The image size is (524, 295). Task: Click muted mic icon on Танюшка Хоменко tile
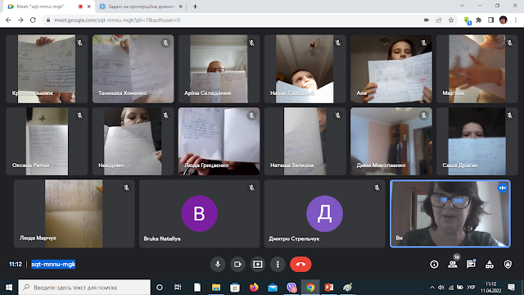pos(165,43)
